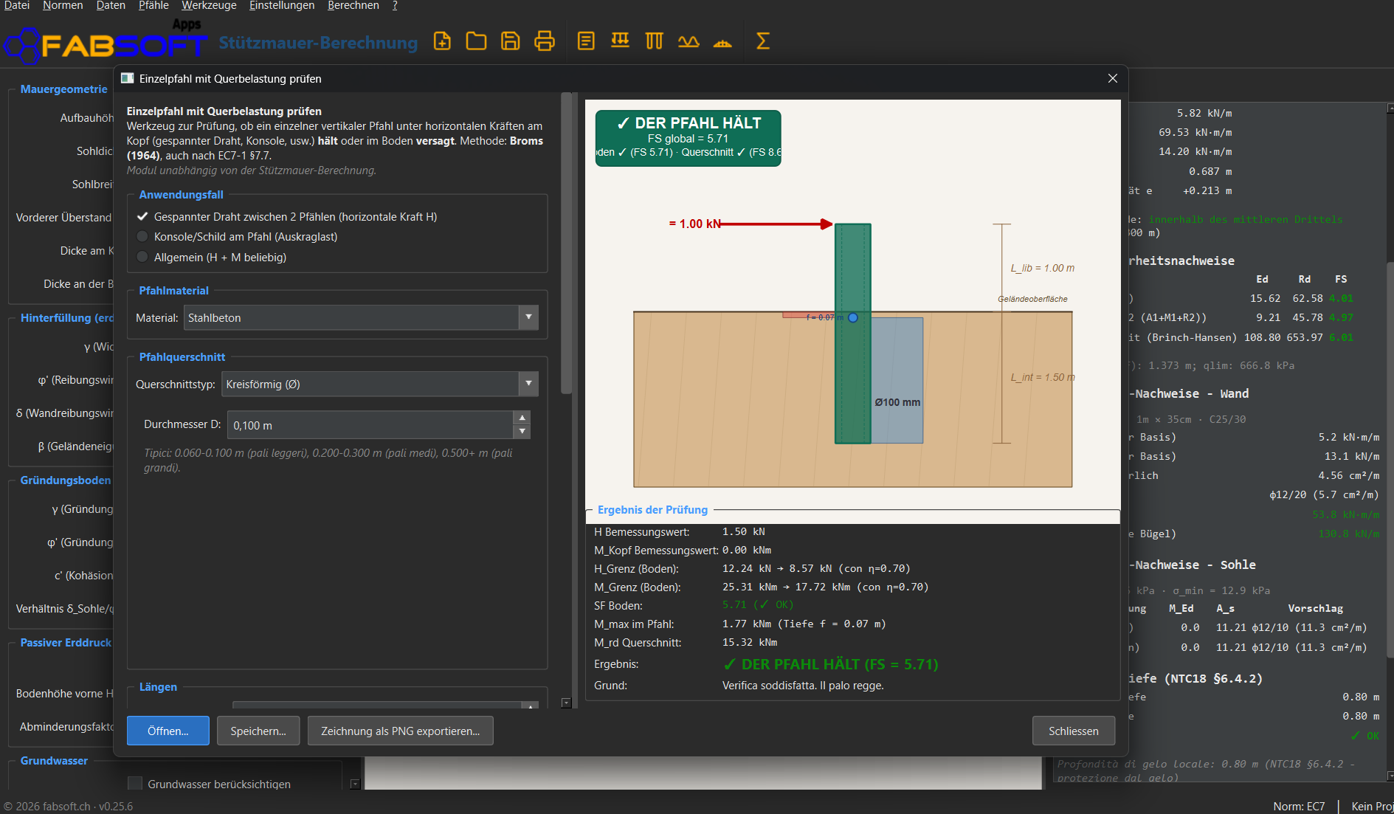1394x814 pixels.
Task: Click the FABSOFT logo
Action: [105, 44]
